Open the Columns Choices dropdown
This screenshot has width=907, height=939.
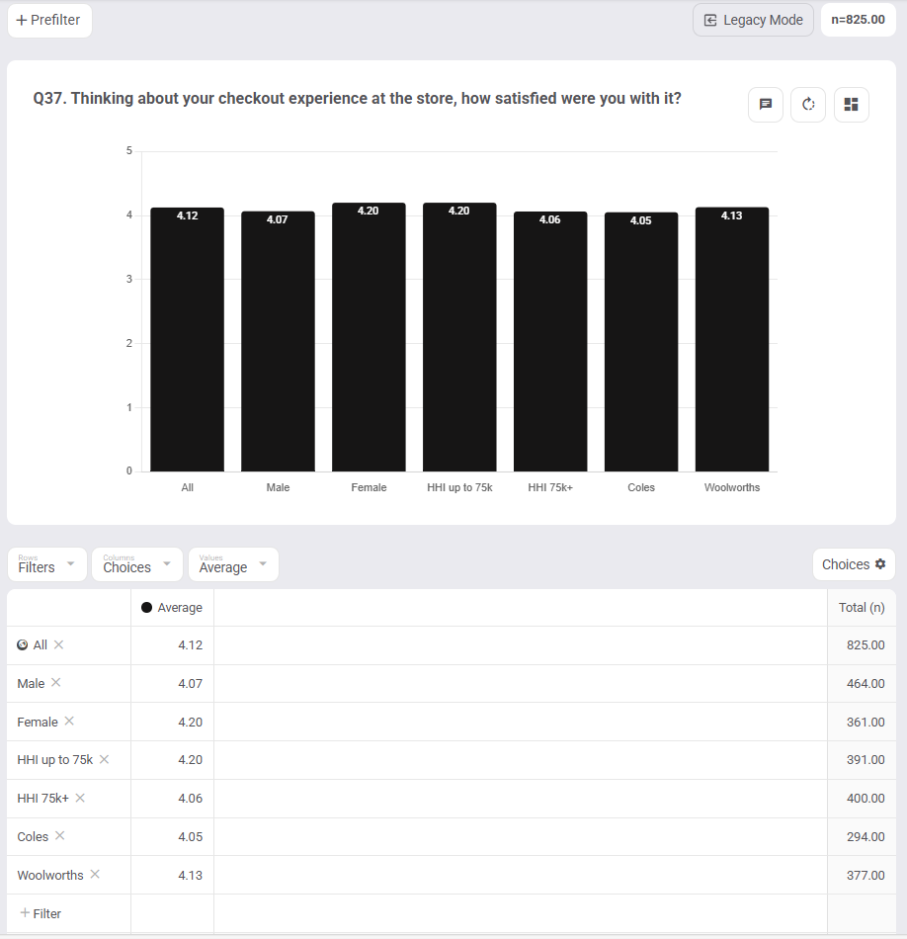pyautogui.click(x=137, y=564)
